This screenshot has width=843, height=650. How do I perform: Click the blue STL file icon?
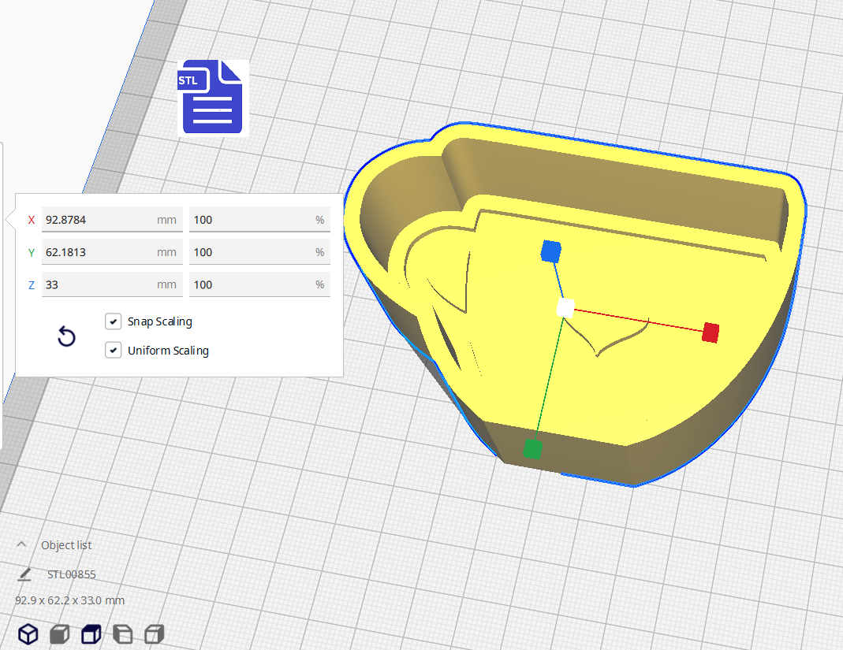click(213, 97)
